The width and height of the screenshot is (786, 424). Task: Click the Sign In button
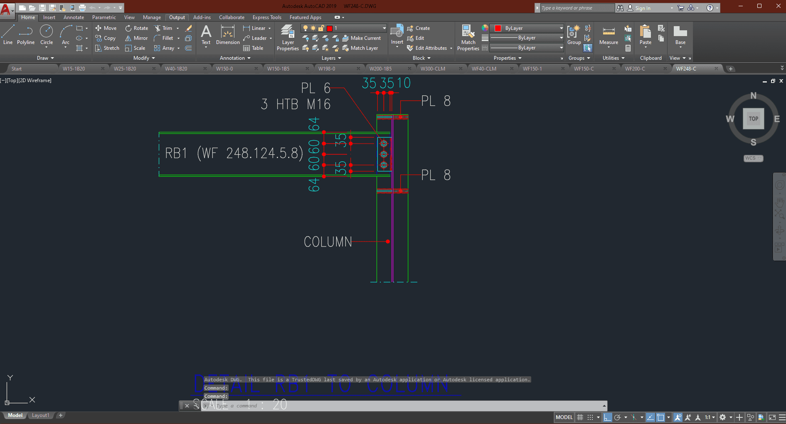point(642,8)
